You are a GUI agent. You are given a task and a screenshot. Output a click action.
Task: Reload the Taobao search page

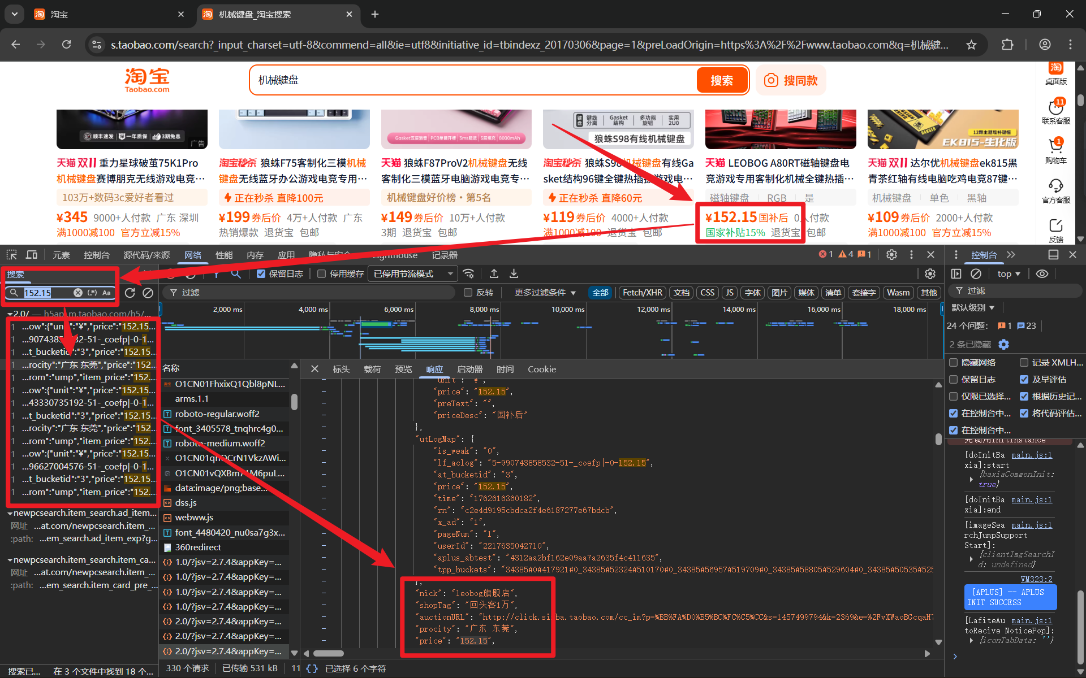tap(66, 45)
